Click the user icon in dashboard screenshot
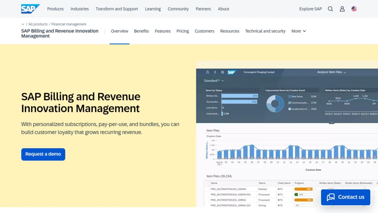Viewport: 378px width, 213px height. click(207, 72)
